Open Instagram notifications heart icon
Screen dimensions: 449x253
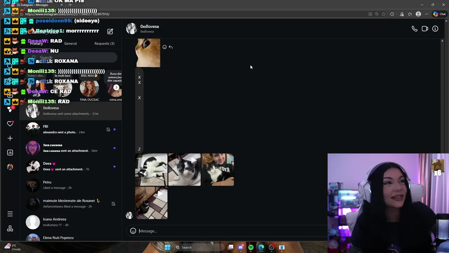click(10, 124)
